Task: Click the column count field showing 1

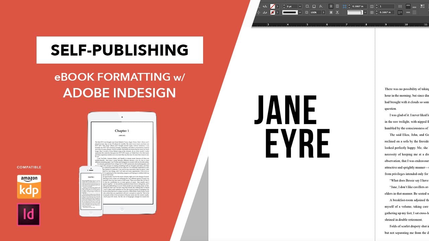Action: [386, 6]
